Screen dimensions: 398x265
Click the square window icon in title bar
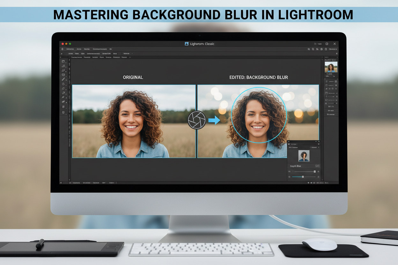(x=327, y=44)
